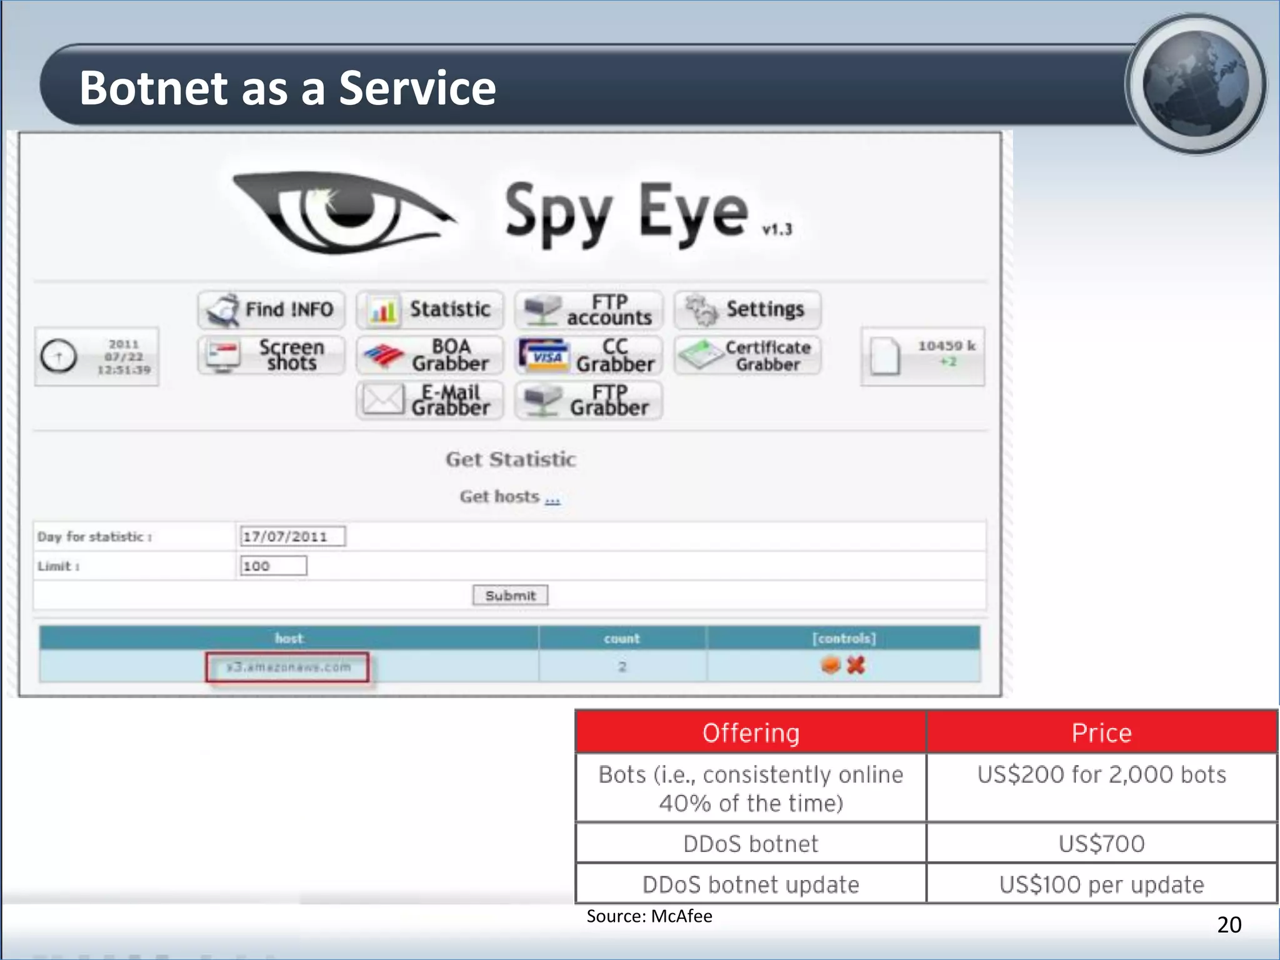Click the Certificate Grabber icon
This screenshot has width=1280, height=960.
coord(701,355)
